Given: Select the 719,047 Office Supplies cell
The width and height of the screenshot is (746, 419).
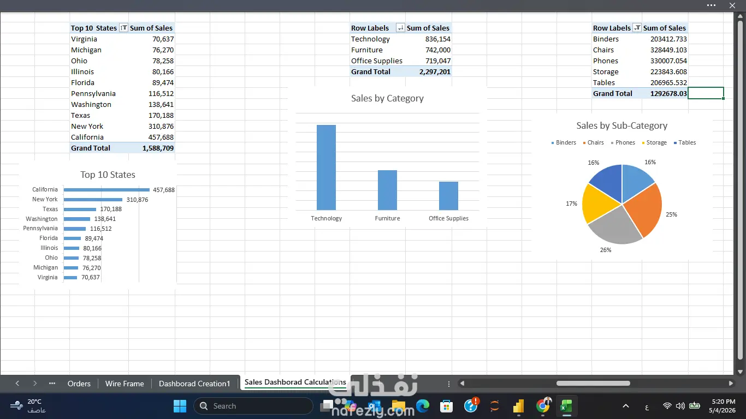Looking at the screenshot, I should coord(429,61).
